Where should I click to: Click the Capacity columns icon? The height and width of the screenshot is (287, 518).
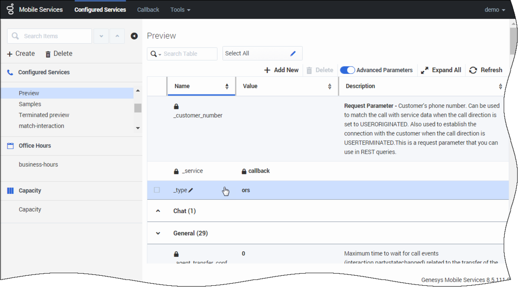pyautogui.click(x=10, y=191)
